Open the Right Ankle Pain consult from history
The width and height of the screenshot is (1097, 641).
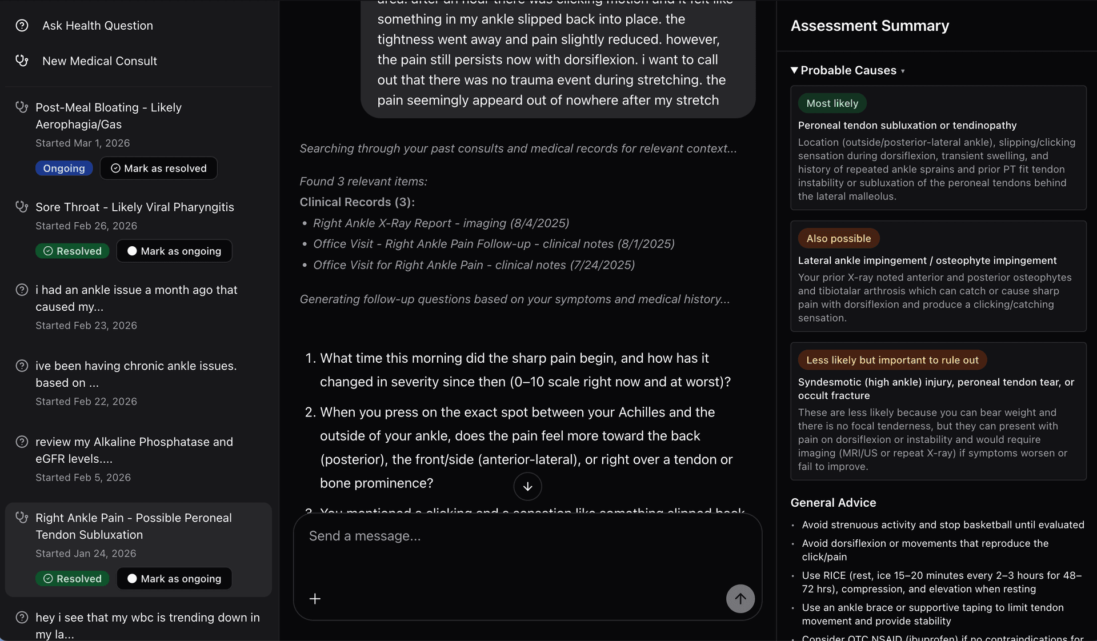coord(134,526)
